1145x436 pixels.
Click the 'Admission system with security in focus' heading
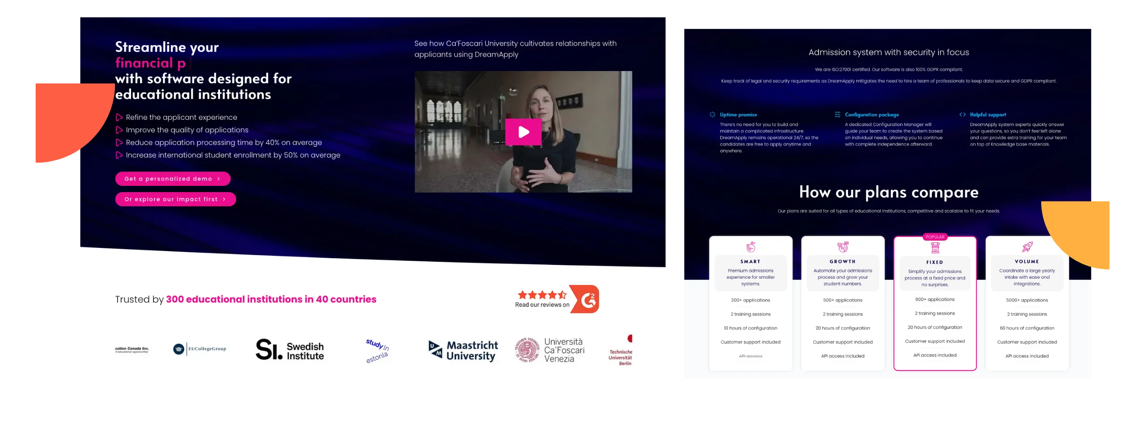pyautogui.click(x=889, y=52)
